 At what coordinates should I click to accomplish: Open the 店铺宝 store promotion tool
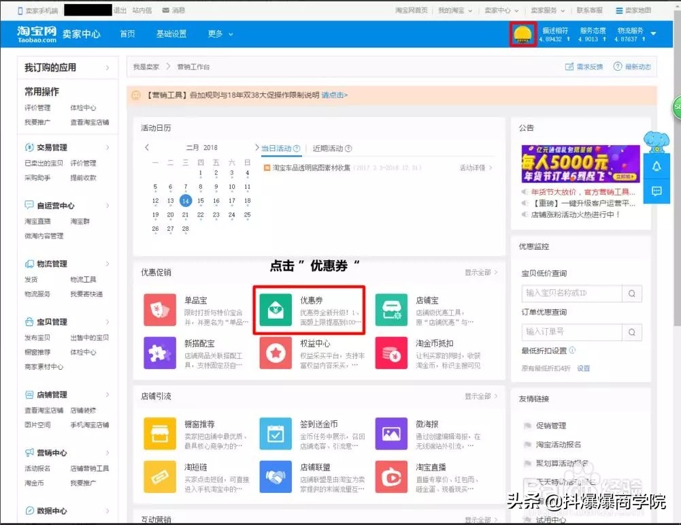[391, 310]
